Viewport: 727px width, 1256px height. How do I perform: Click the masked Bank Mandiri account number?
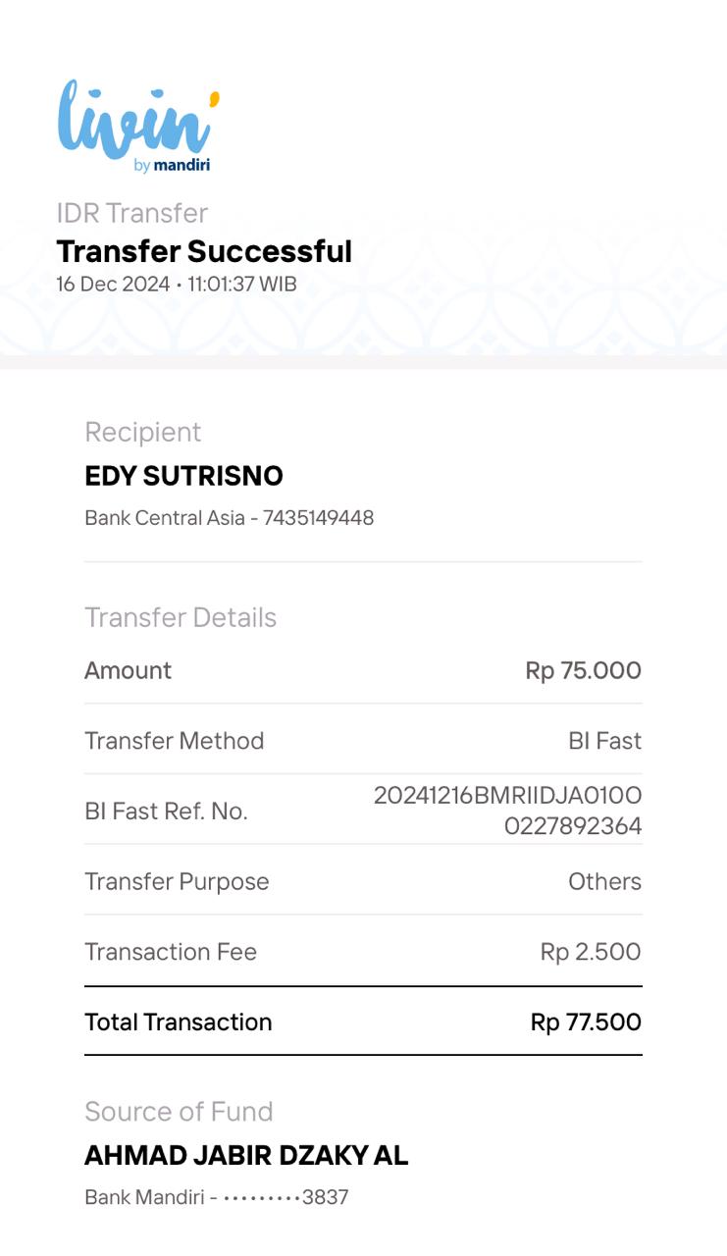click(216, 1197)
